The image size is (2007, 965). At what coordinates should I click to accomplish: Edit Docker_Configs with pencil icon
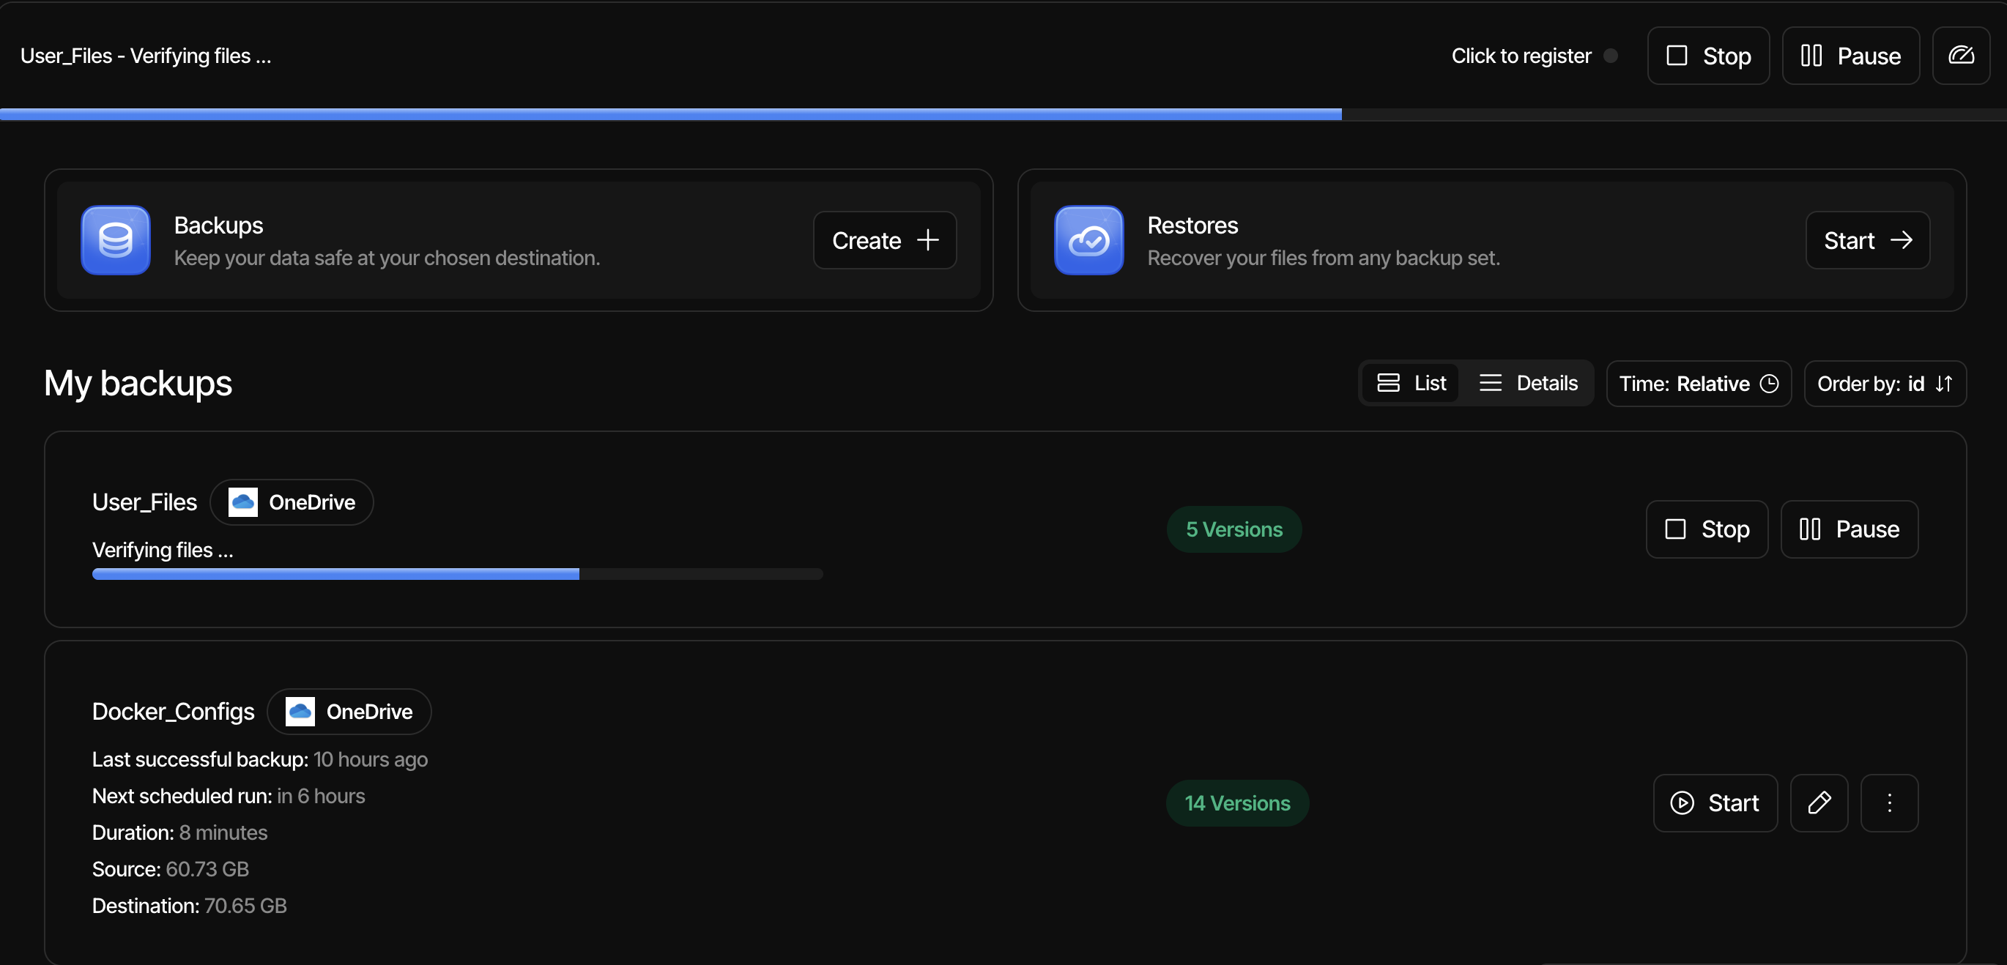(1819, 803)
